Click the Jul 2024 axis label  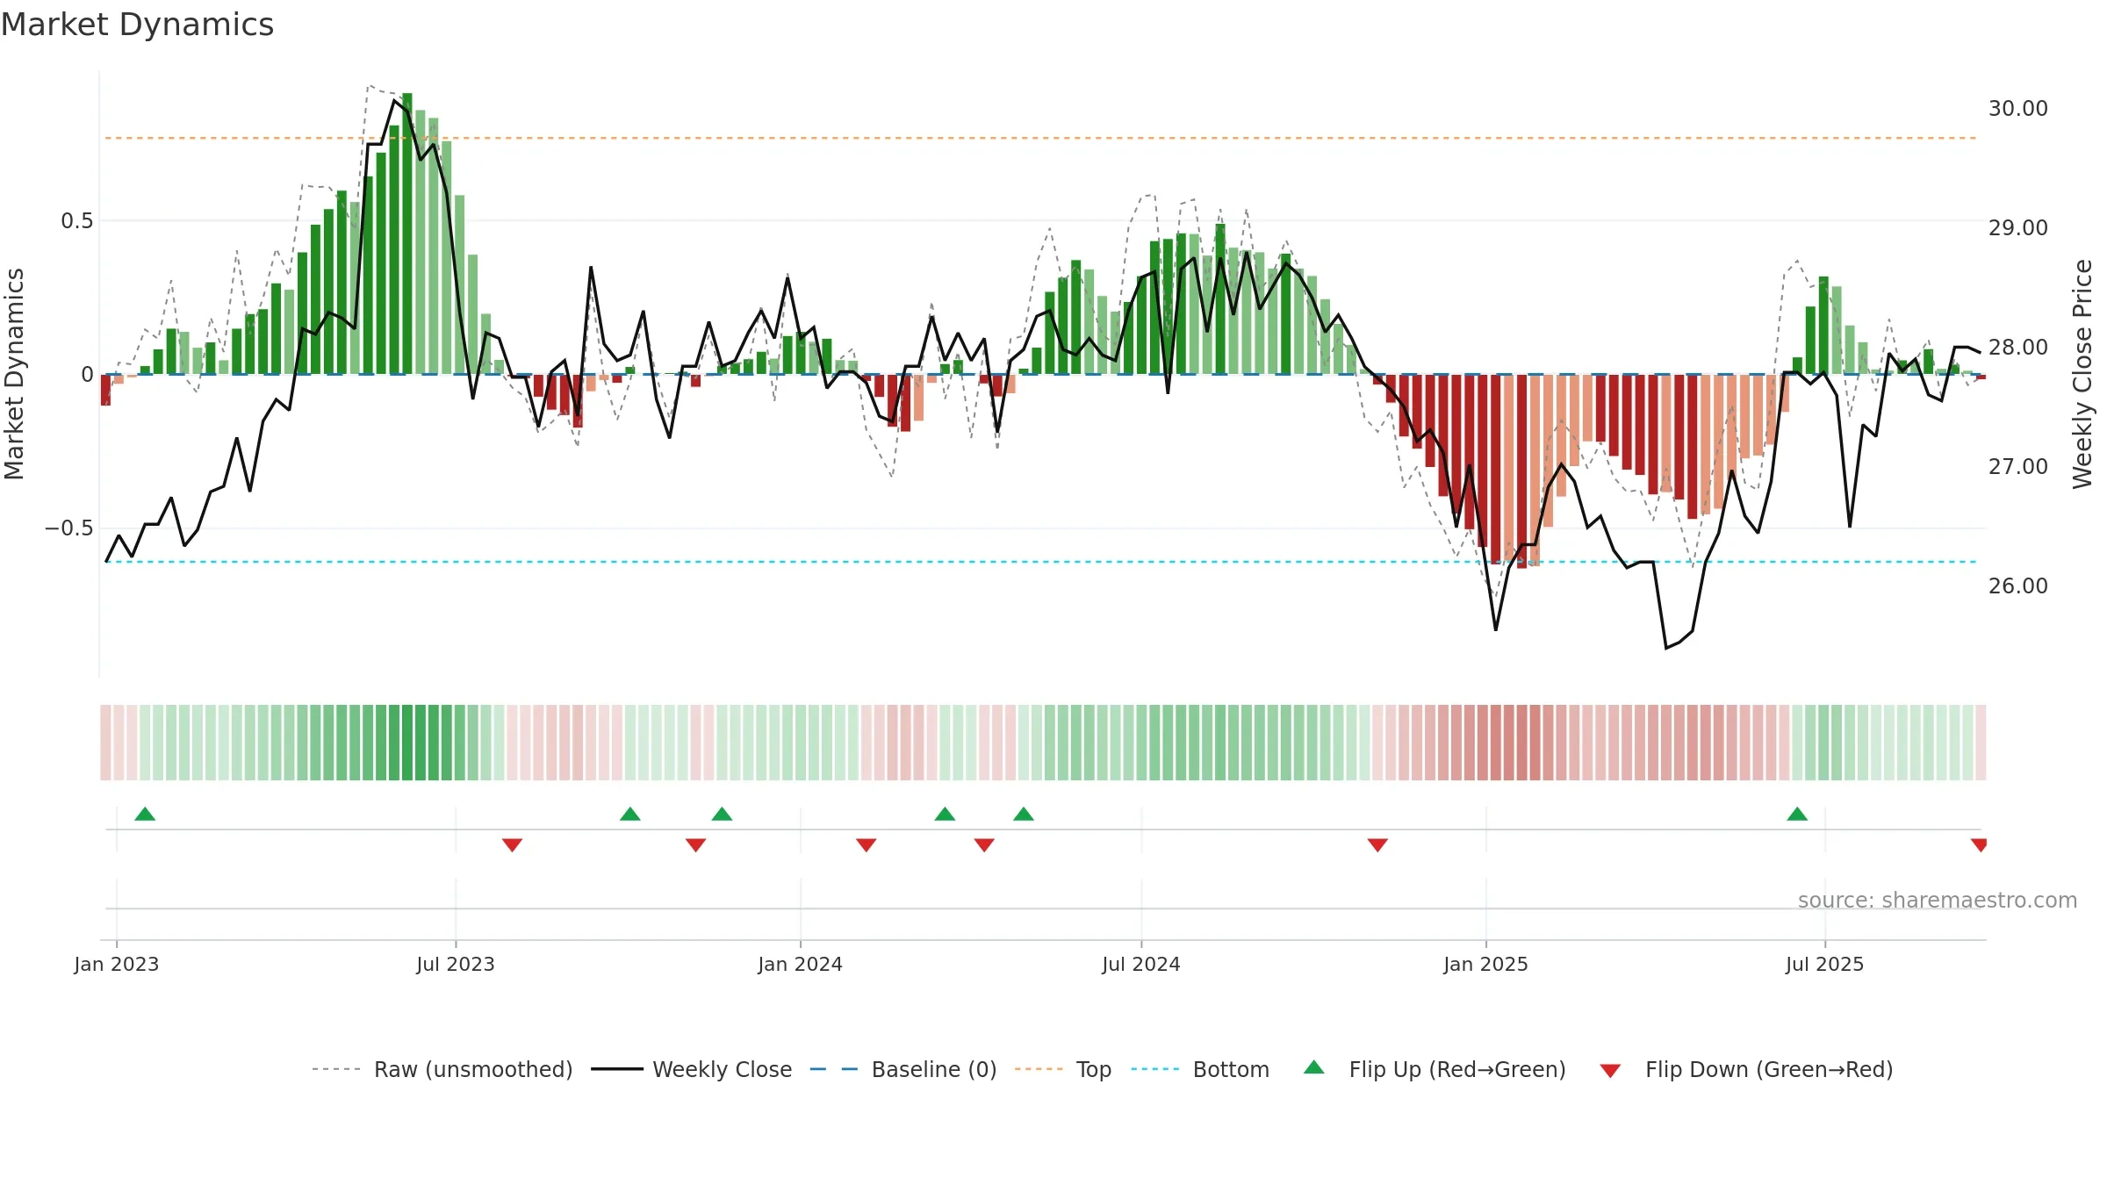coord(1141,964)
